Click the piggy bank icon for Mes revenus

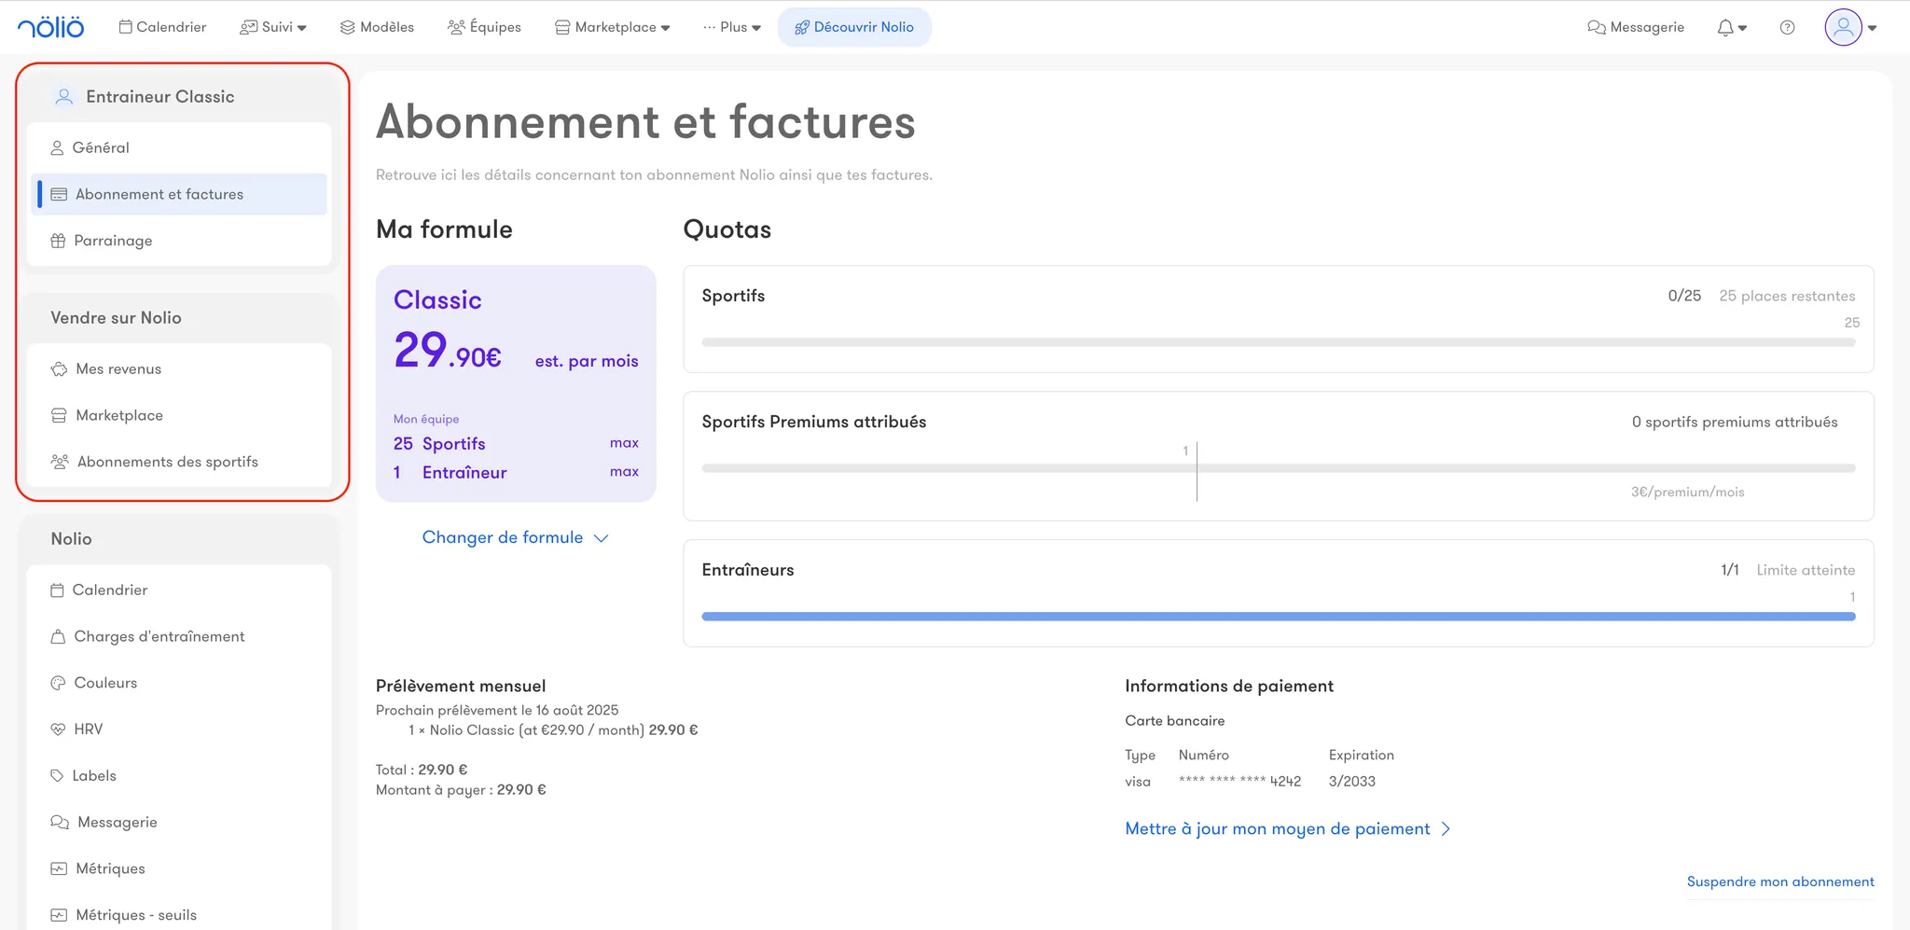59,368
